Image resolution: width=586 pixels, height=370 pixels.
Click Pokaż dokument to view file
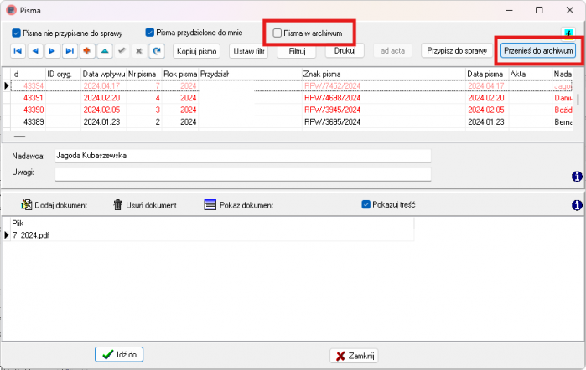coord(238,205)
